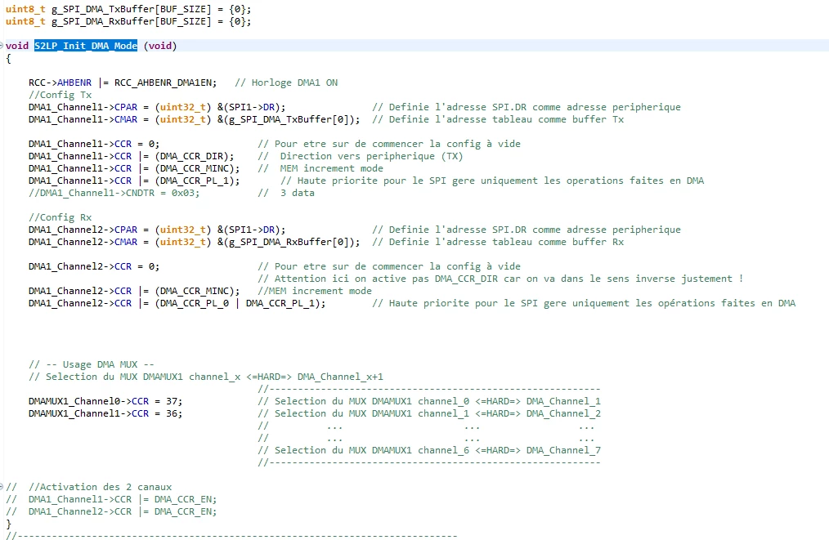Screen dimensions: 829x540
Task: Click g_SPI_DMA_TxBuffer[BUF_SIZE] in its declaration line
Action: [x=131, y=9]
